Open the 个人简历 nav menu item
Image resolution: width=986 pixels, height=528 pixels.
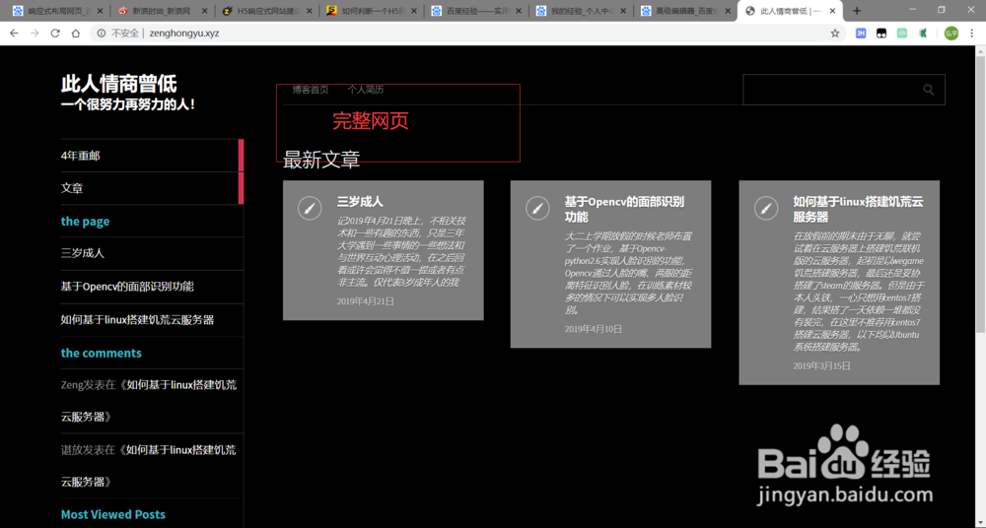366,90
